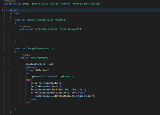Click the actionref keyword
160x115 pixels.
click(26, 29)
